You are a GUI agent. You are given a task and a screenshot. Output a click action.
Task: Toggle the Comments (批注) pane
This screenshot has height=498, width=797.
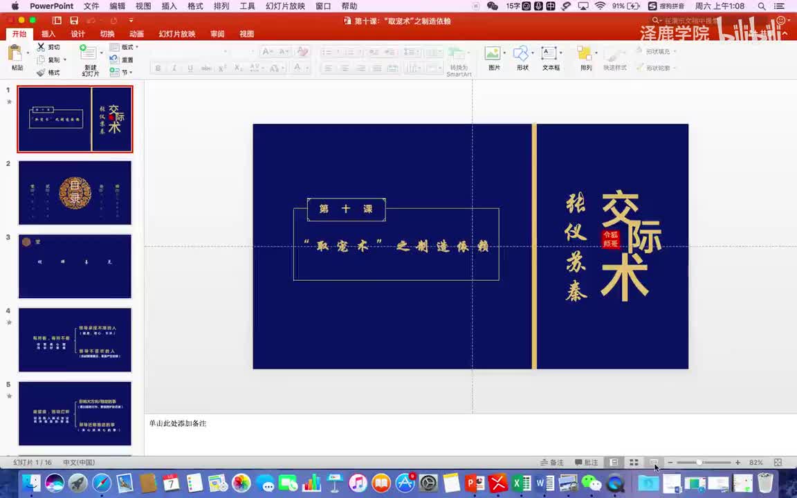point(587,463)
